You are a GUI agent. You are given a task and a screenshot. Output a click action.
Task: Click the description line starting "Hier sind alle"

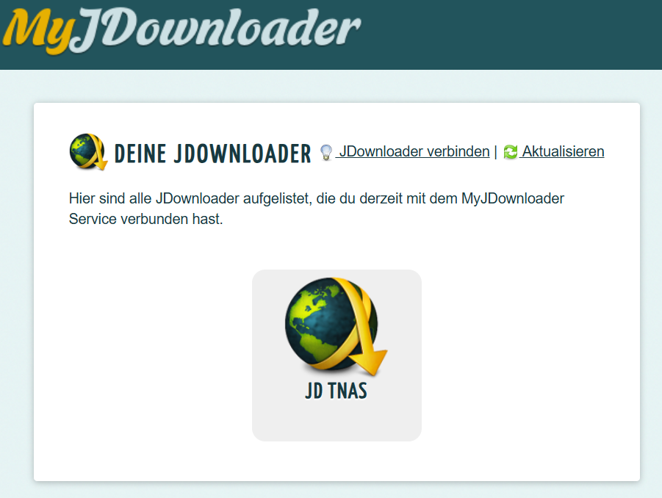(220, 198)
